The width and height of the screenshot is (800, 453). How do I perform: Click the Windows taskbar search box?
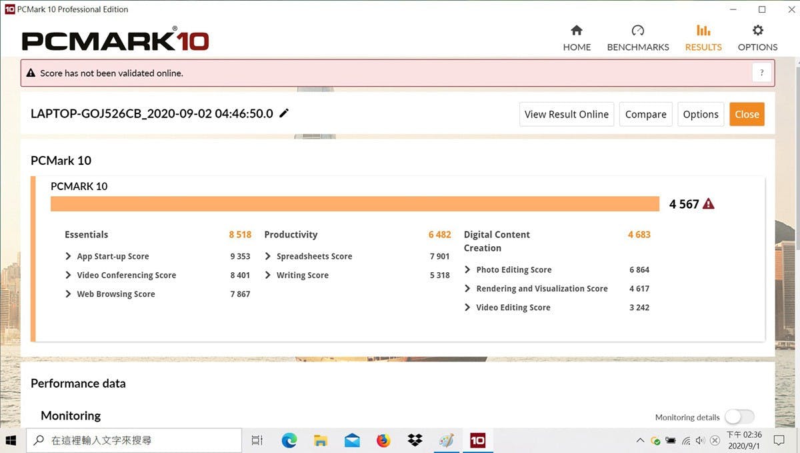click(133, 440)
